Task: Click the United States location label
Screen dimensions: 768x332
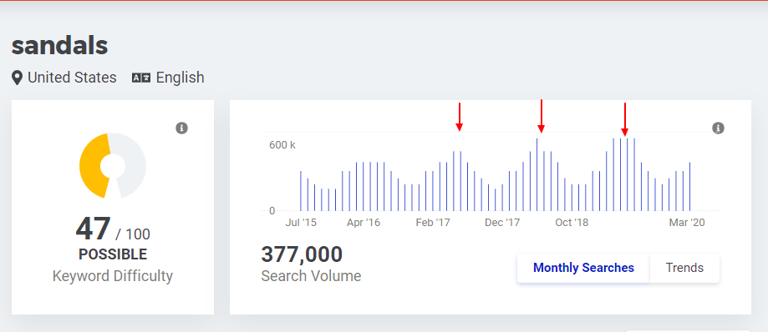Action: point(72,78)
